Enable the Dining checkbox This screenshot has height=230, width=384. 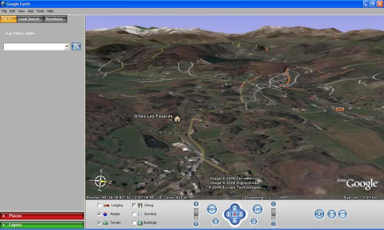point(134,205)
